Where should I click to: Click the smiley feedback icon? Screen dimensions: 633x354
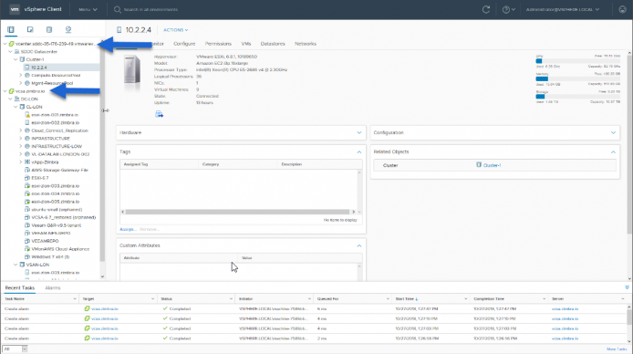pyautogui.click(x=622, y=9)
